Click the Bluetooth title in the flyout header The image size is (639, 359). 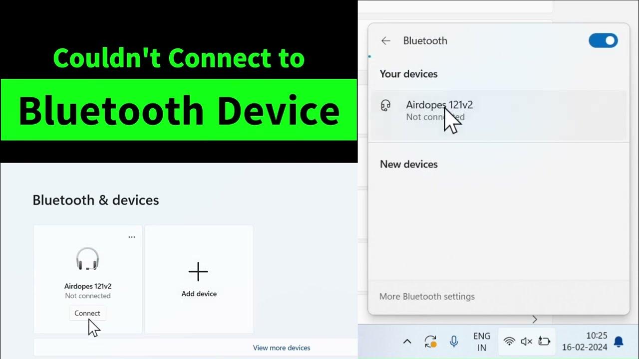[x=425, y=41]
